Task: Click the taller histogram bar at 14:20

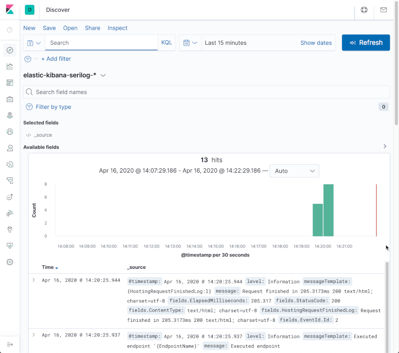Action: click(328, 211)
